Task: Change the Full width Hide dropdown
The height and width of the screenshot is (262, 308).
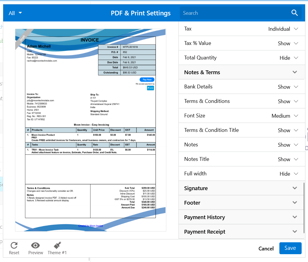Action: tap(289, 174)
